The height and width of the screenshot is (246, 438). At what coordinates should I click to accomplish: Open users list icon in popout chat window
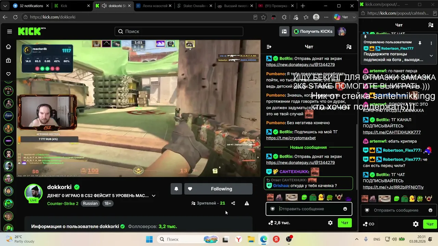431,25
